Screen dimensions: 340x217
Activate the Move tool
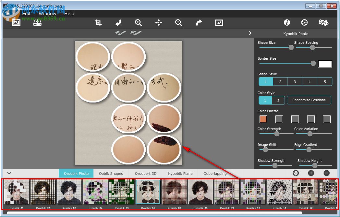(159, 23)
